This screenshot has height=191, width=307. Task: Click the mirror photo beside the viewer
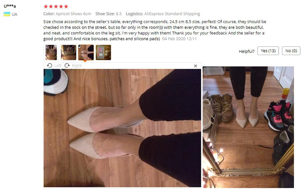point(248,127)
